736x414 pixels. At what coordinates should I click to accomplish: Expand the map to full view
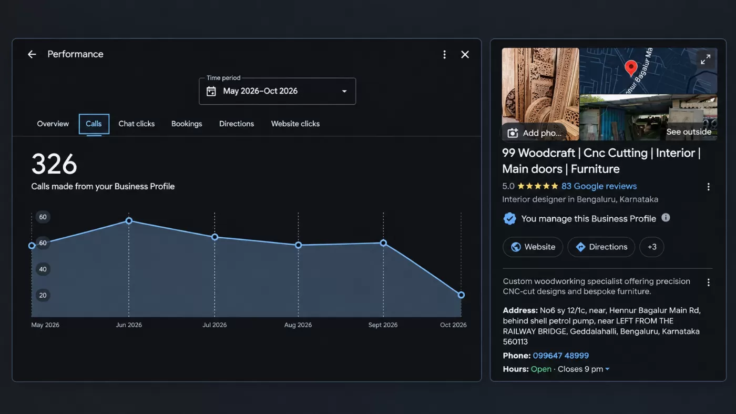point(706,59)
